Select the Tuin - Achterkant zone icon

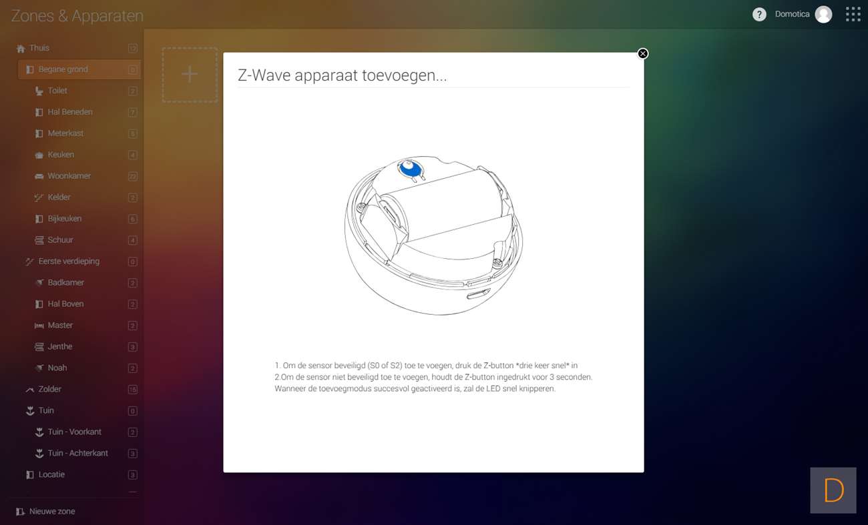pos(39,454)
